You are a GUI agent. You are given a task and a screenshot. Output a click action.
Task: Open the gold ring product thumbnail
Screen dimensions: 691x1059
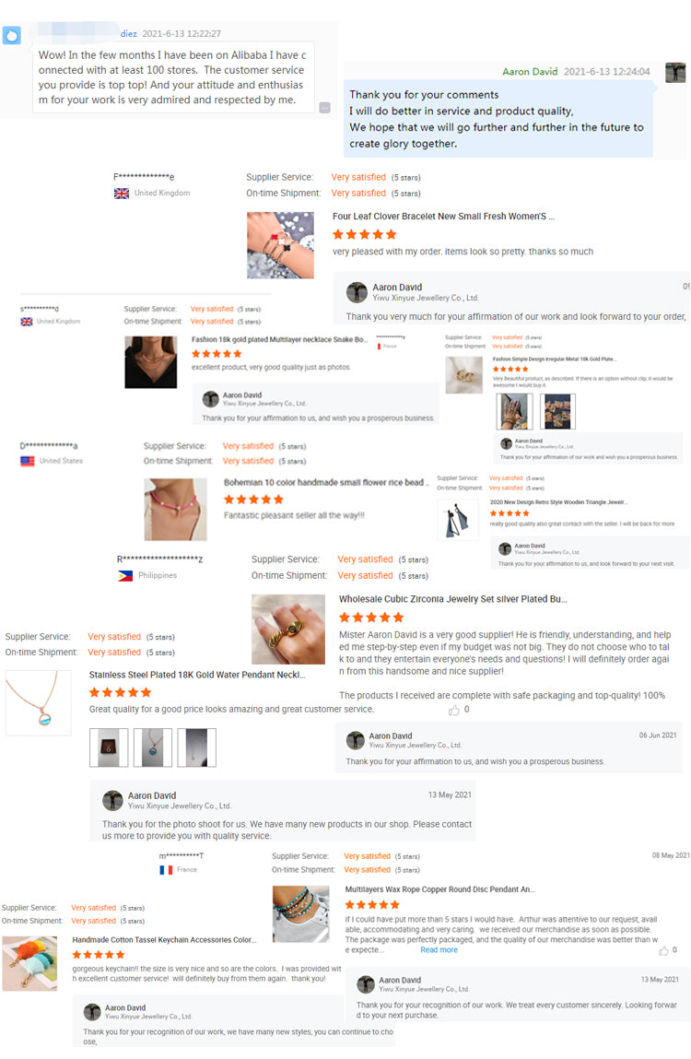(x=288, y=630)
